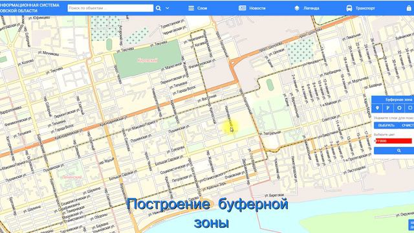414x233 pixels.
Task: Click the site title in header
Action: click(30, 8)
